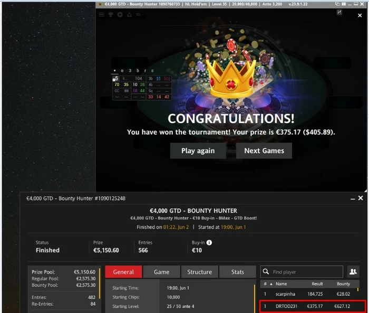Click the Find player search field

point(302,272)
